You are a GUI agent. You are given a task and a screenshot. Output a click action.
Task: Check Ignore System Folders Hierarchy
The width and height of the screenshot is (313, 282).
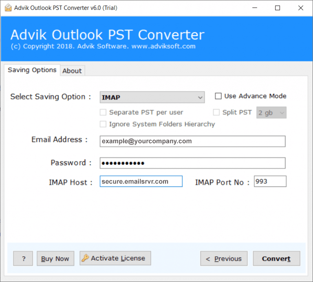tap(103, 124)
